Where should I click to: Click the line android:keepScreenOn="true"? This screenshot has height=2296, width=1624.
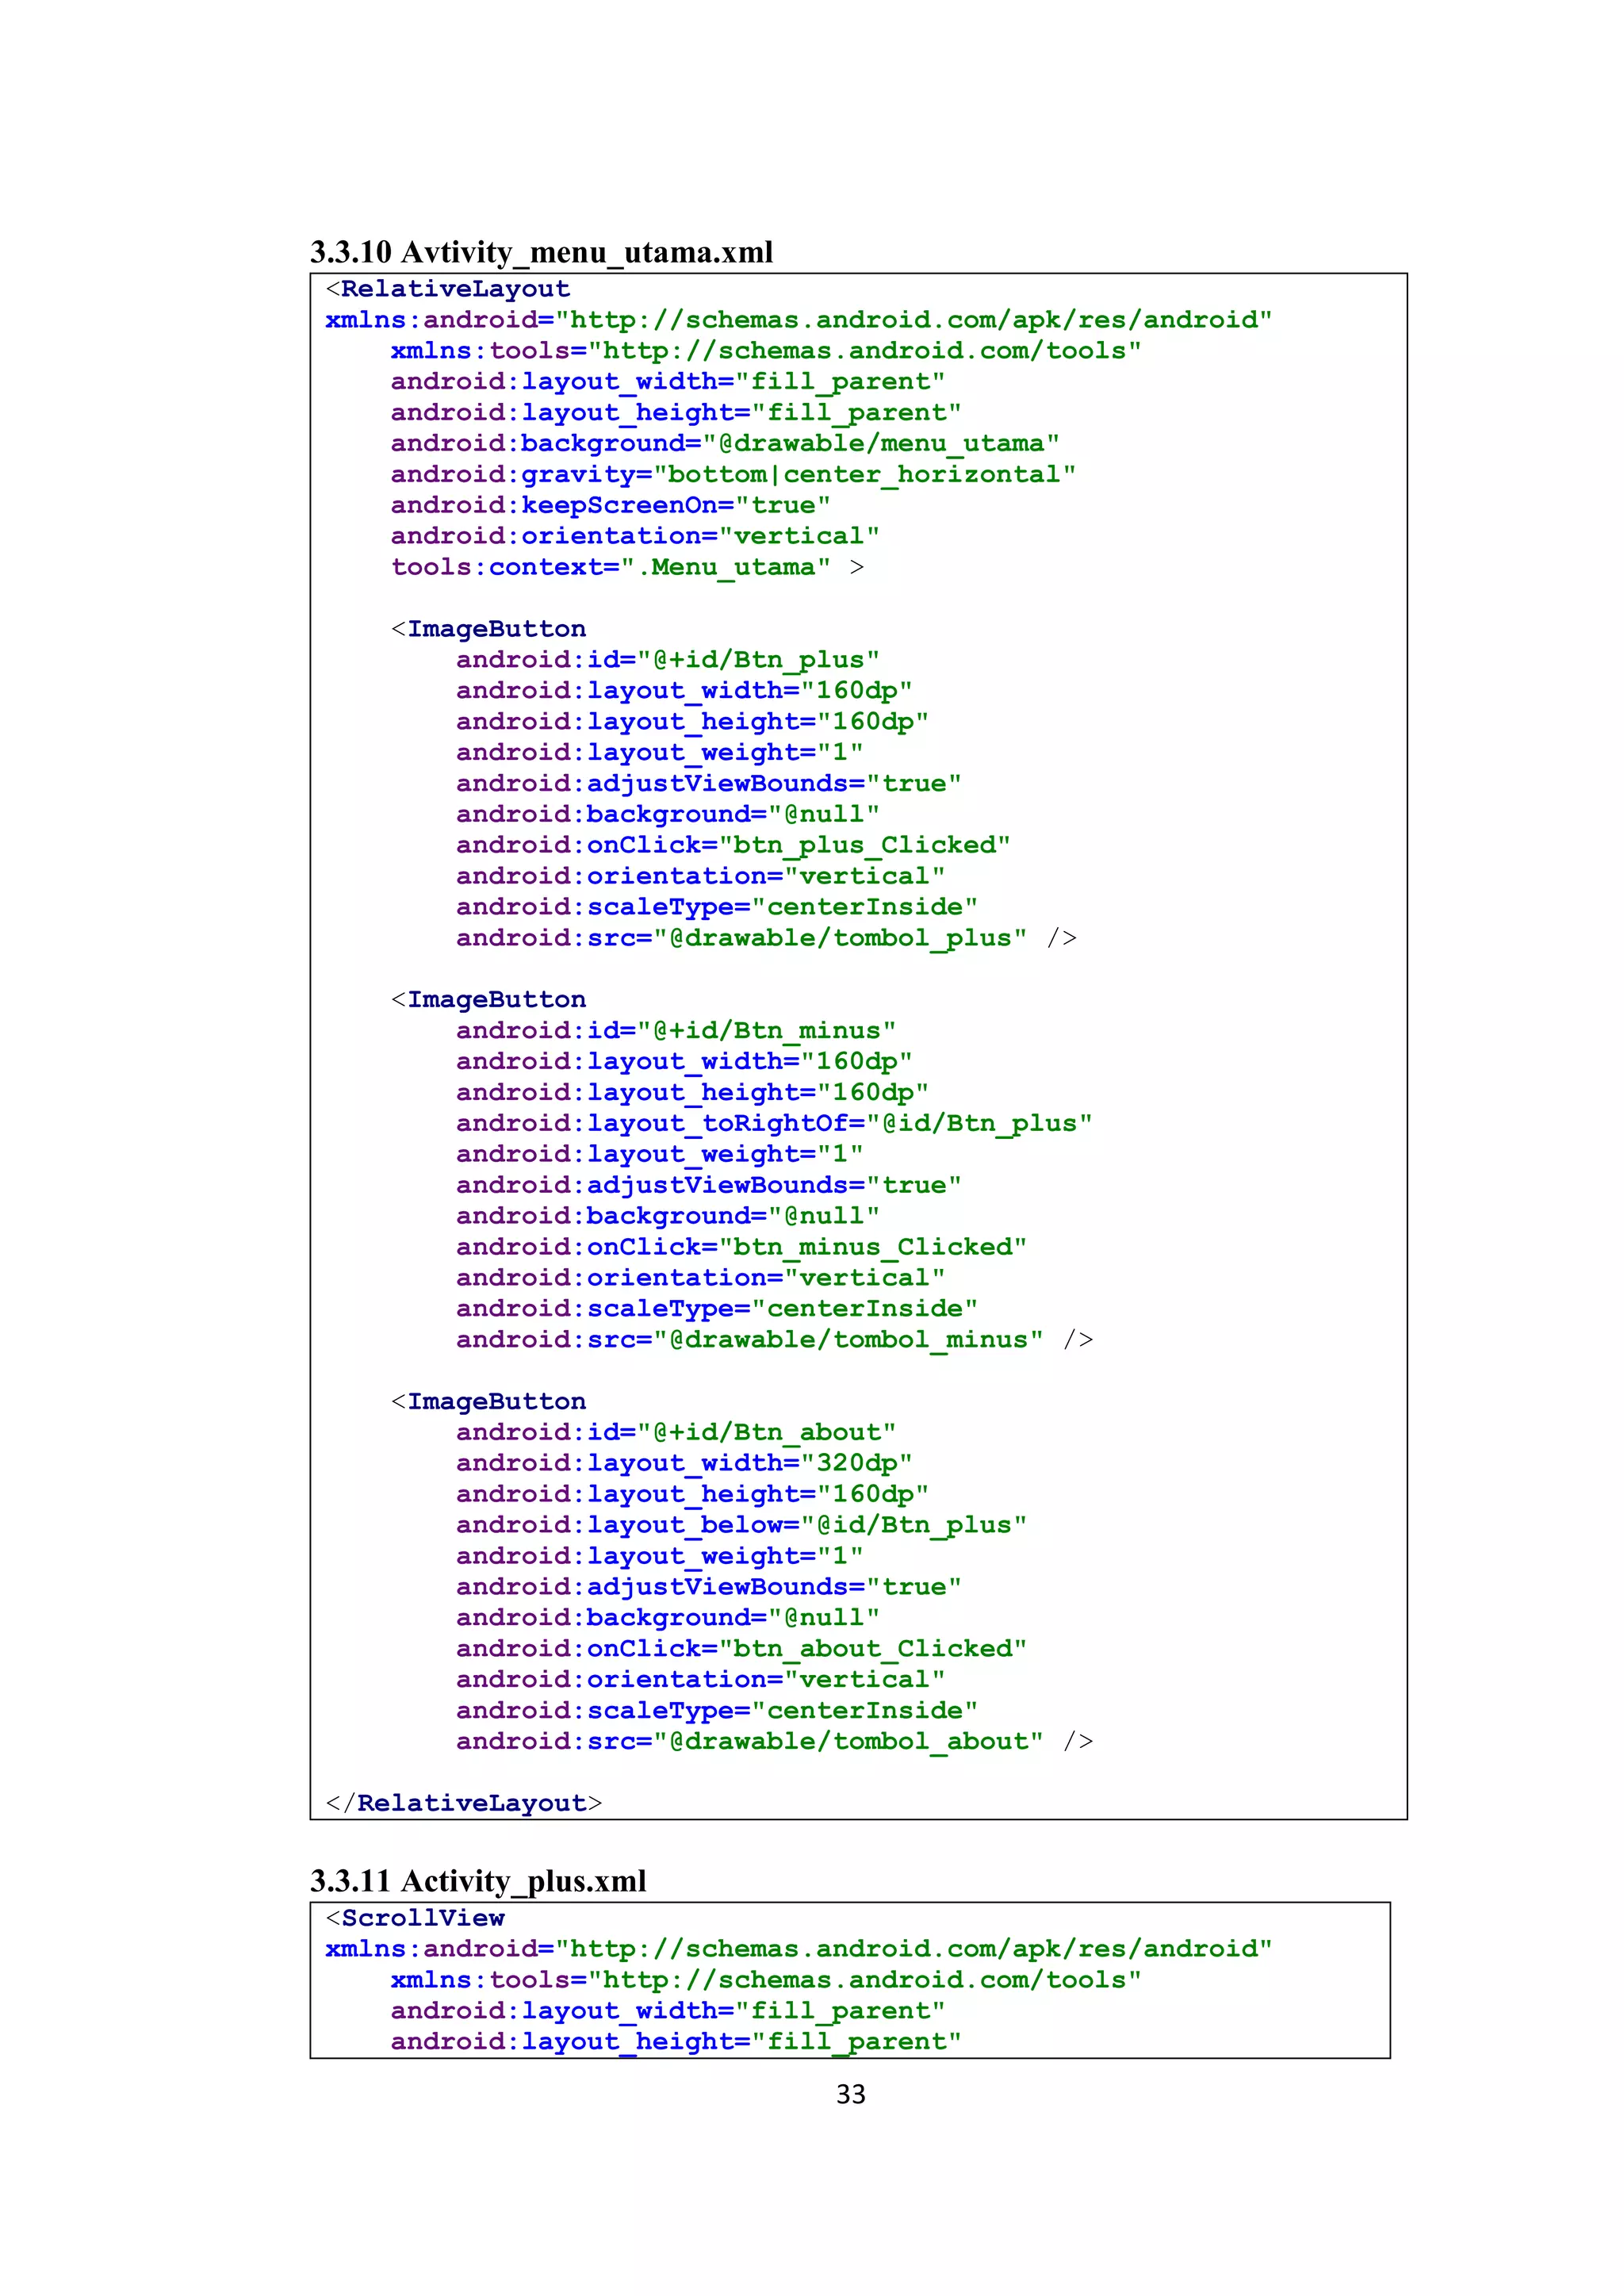(611, 505)
